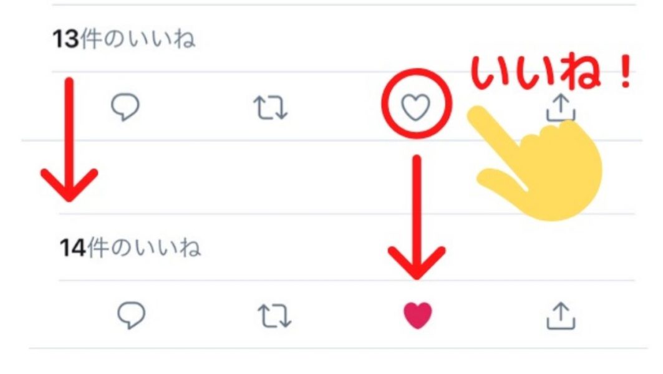Retweet using the upper retweet arrows icon
This screenshot has height=374, width=663.
pos(271,107)
